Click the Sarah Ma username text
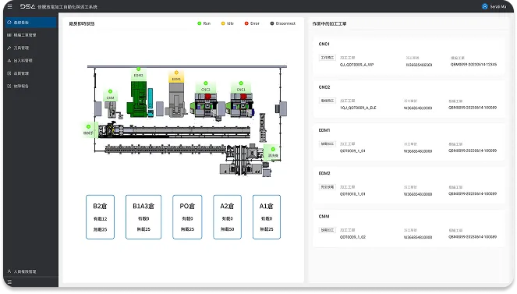 click(498, 6)
